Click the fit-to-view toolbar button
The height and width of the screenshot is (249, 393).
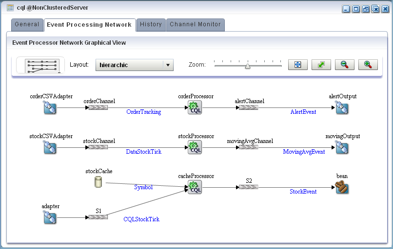(298, 65)
